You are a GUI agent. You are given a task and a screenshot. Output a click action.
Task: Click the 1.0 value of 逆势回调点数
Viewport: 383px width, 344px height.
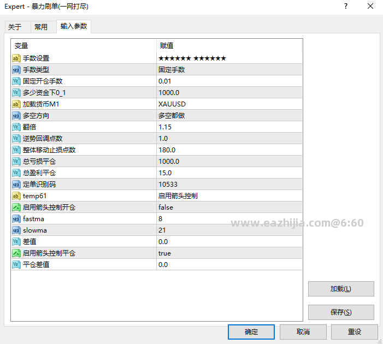tap(163, 139)
